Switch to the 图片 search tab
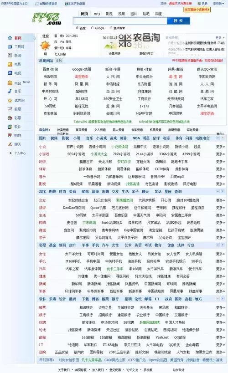Screen dimensions: 228x373 click(x=134, y=14)
